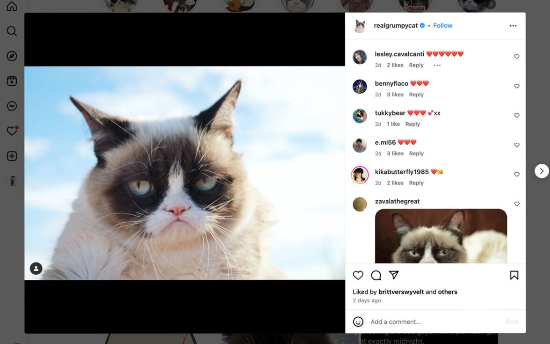Image resolution: width=550 pixels, height=344 pixels.
Task: Click the Create new post plus icon
Action: tap(12, 156)
